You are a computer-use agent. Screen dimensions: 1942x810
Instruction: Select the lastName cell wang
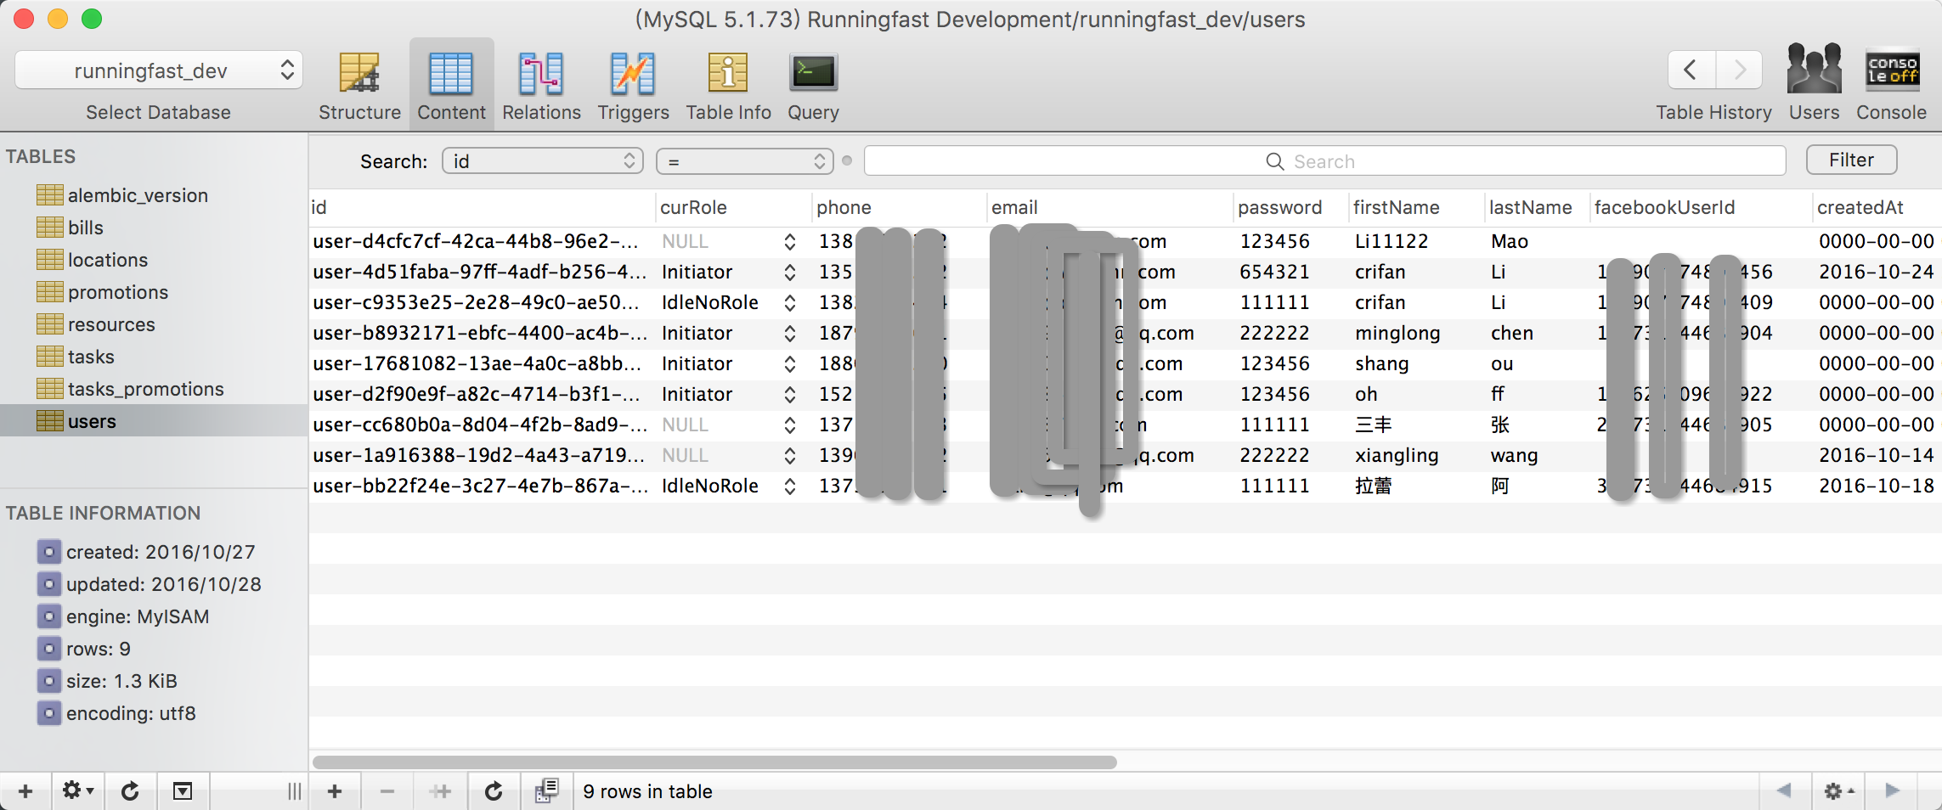coord(1514,455)
